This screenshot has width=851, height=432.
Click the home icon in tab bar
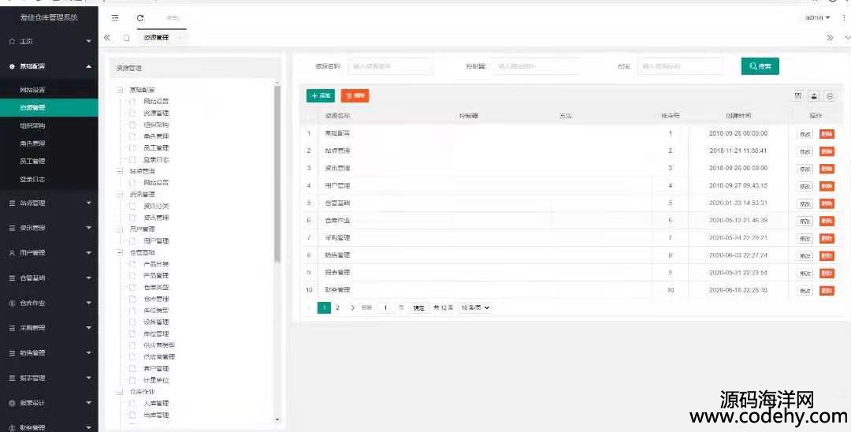coord(126,38)
